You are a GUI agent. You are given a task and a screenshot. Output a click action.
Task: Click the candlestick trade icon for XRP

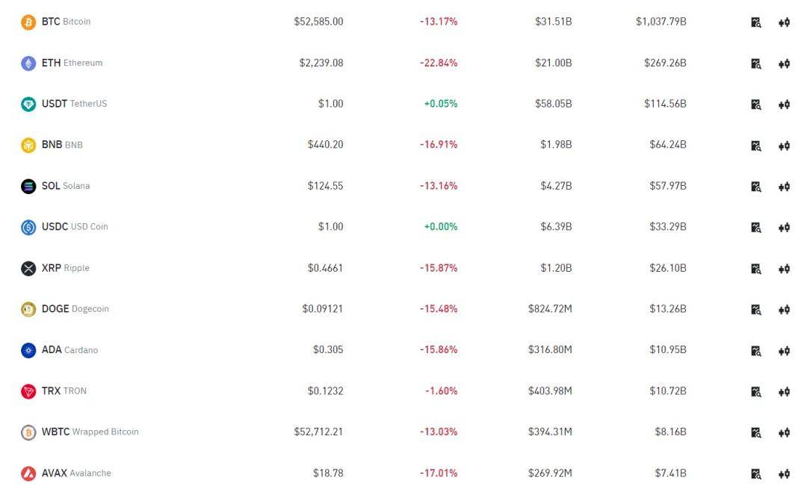784,269
